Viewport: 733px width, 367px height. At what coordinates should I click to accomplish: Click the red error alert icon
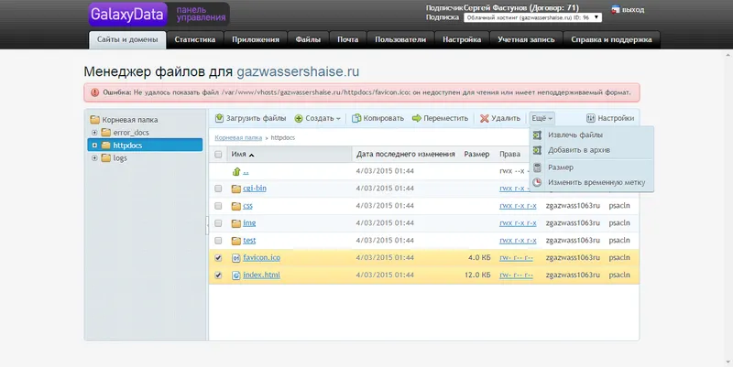pyautogui.click(x=95, y=92)
